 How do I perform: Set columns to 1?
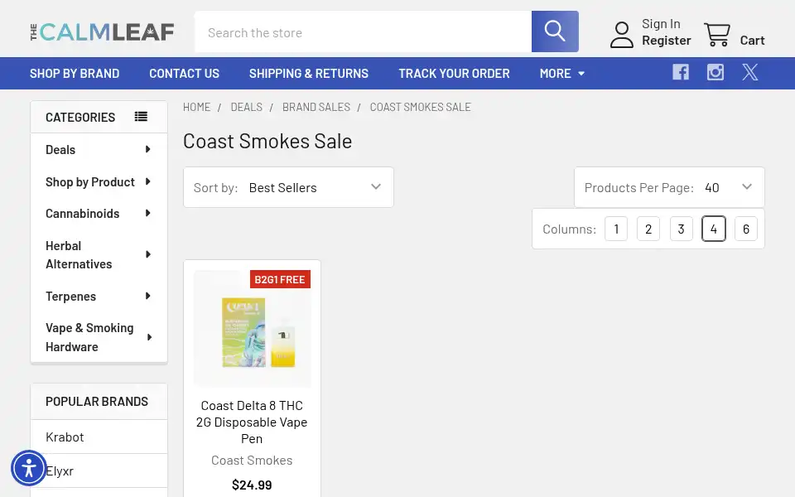616,229
